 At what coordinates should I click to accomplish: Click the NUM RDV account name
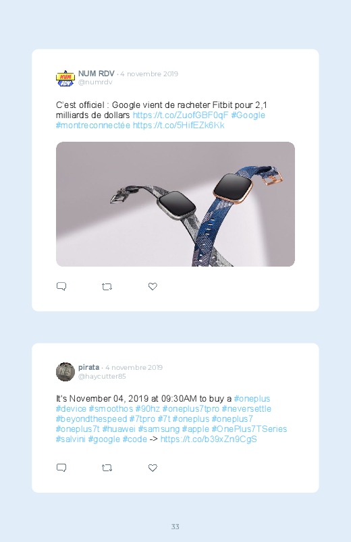click(x=96, y=74)
